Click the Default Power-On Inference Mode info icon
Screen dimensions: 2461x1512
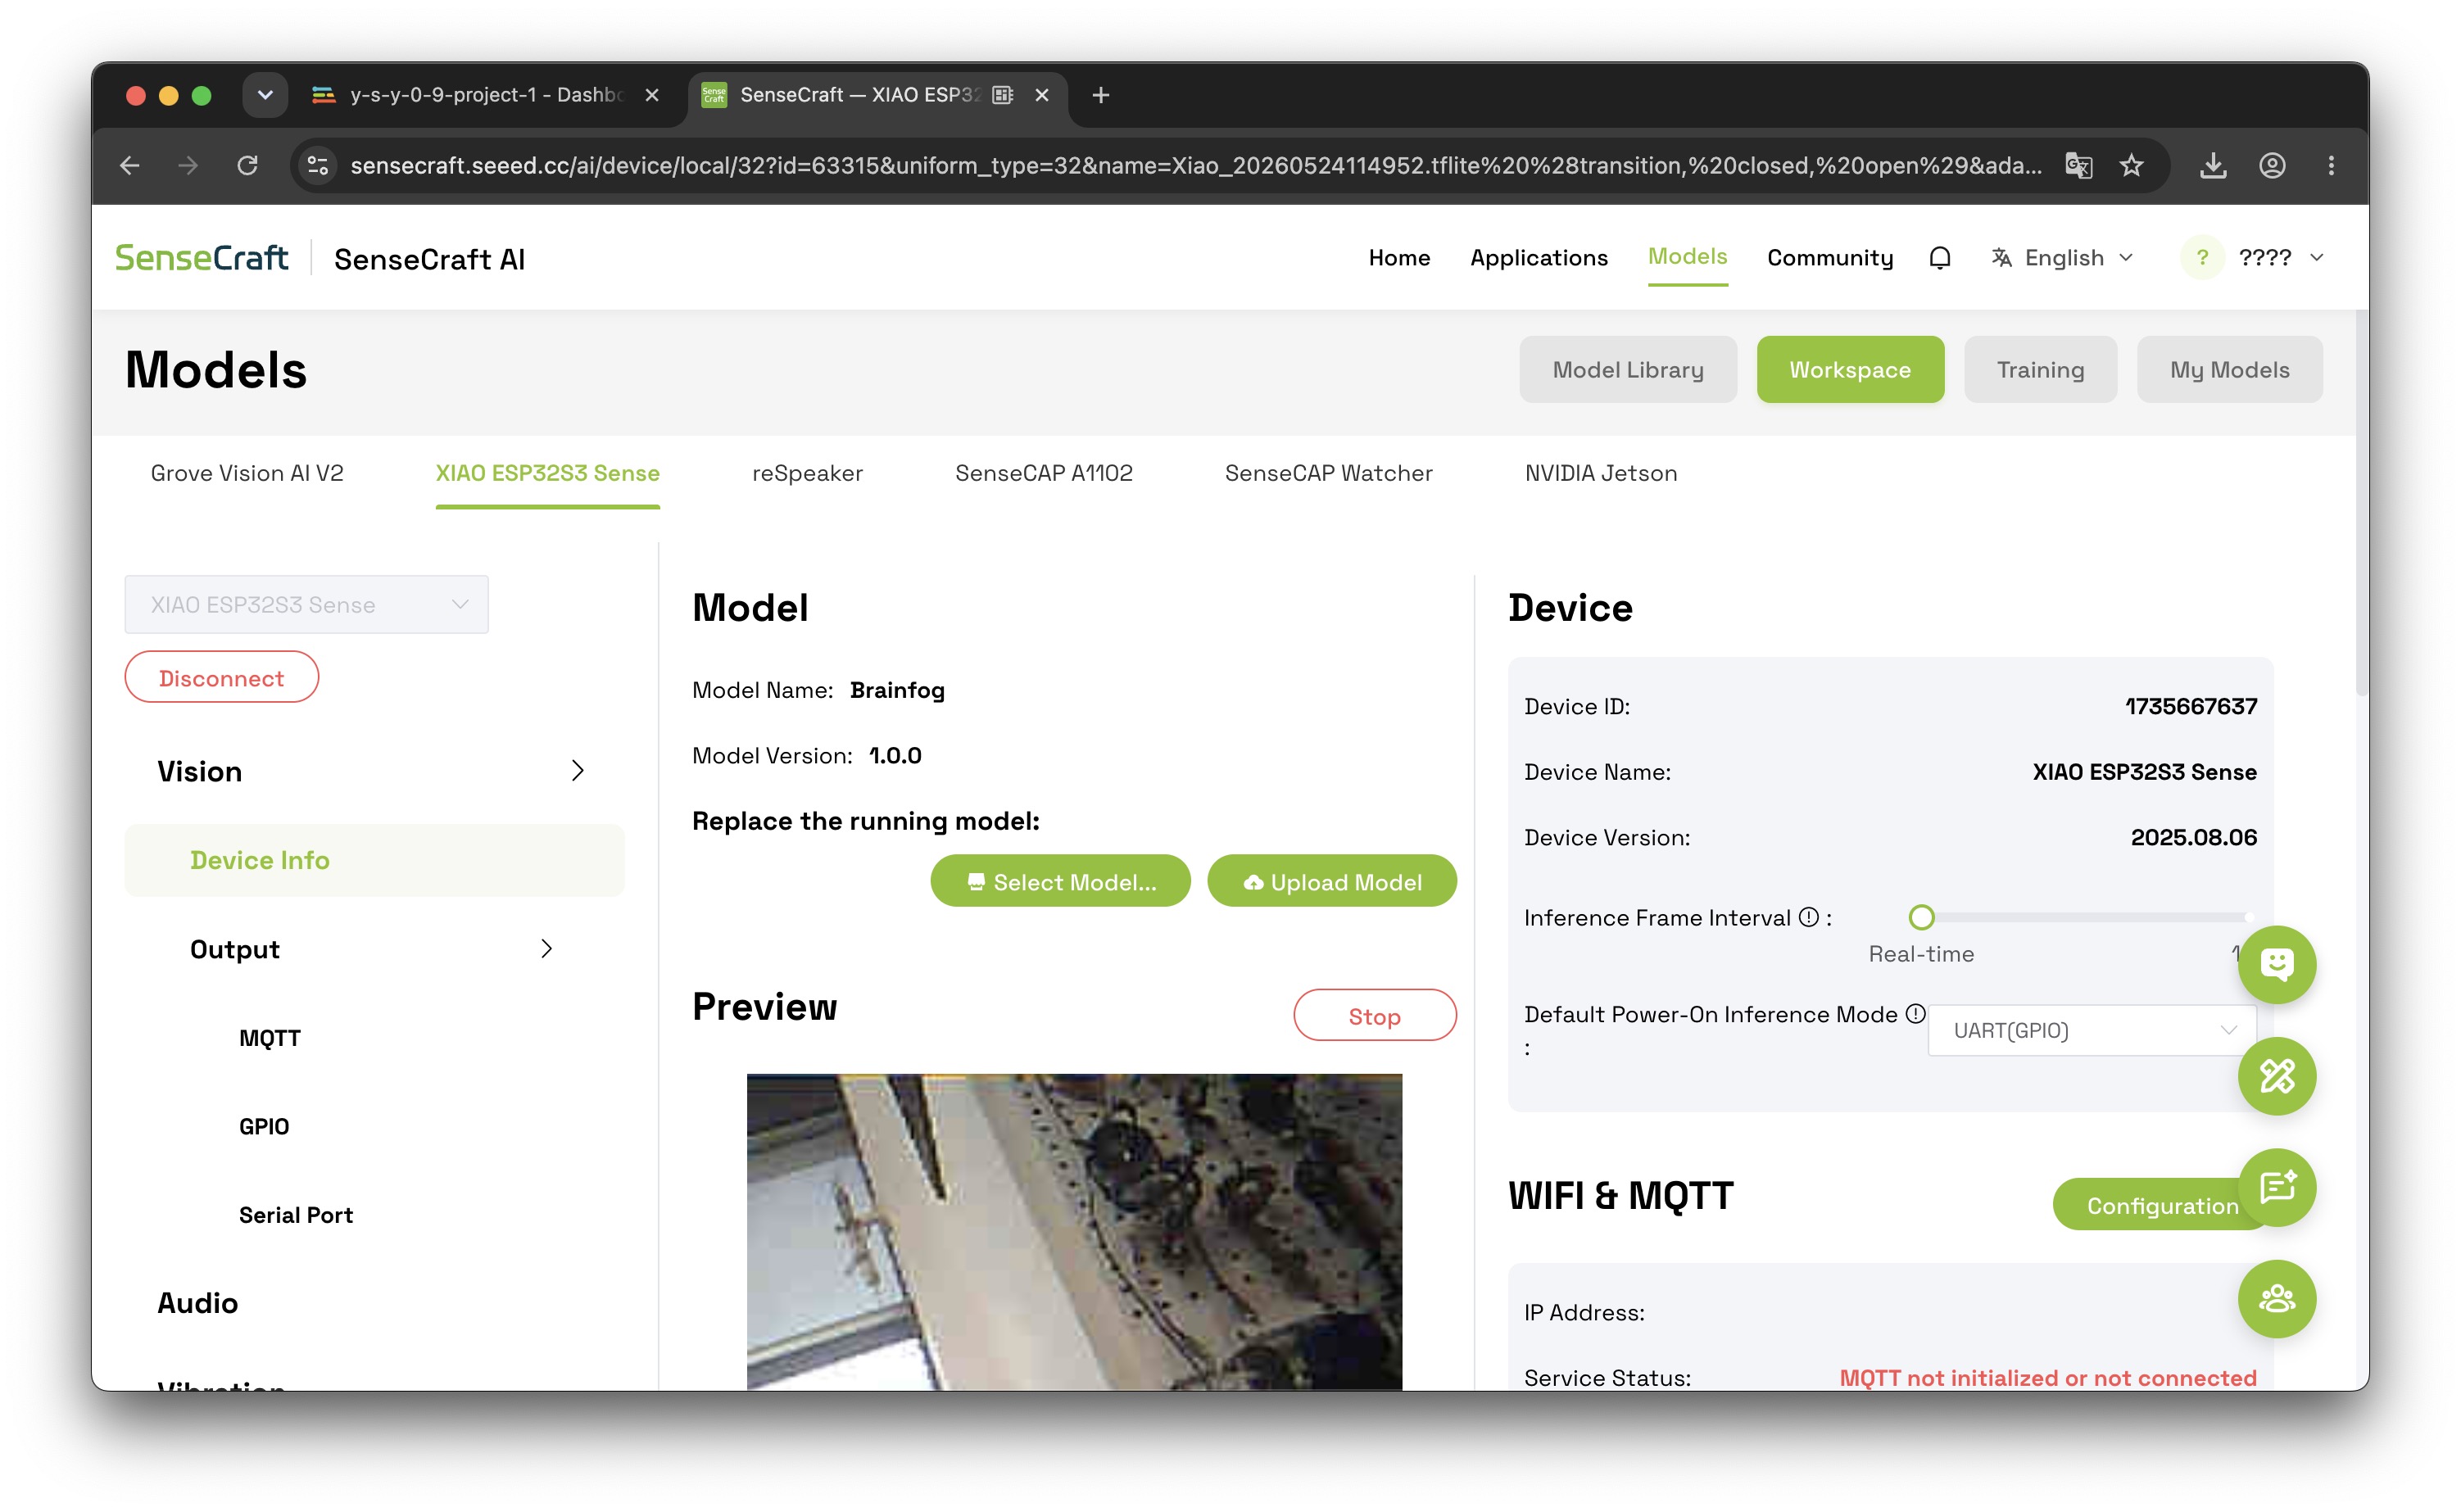tap(1914, 1013)
